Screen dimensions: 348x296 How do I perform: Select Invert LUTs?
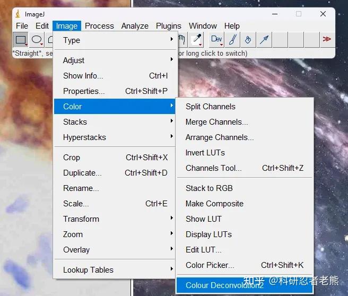245,153
